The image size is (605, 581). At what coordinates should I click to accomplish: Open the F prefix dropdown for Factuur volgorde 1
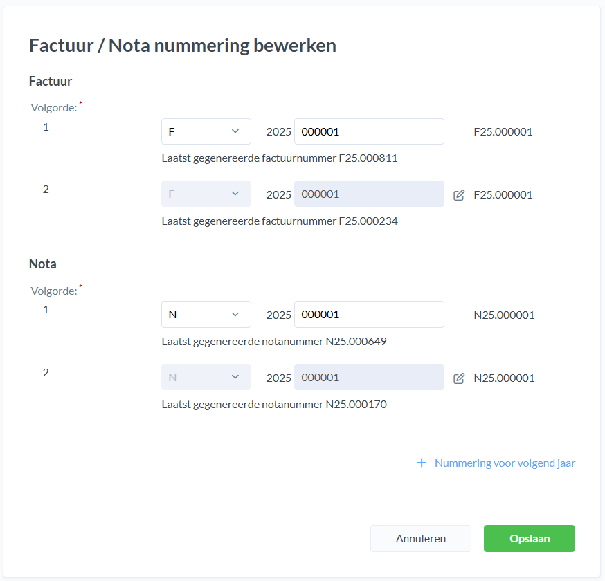point(206,131)
